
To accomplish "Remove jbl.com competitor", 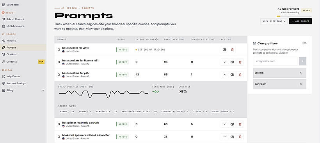I will point(300,73).
